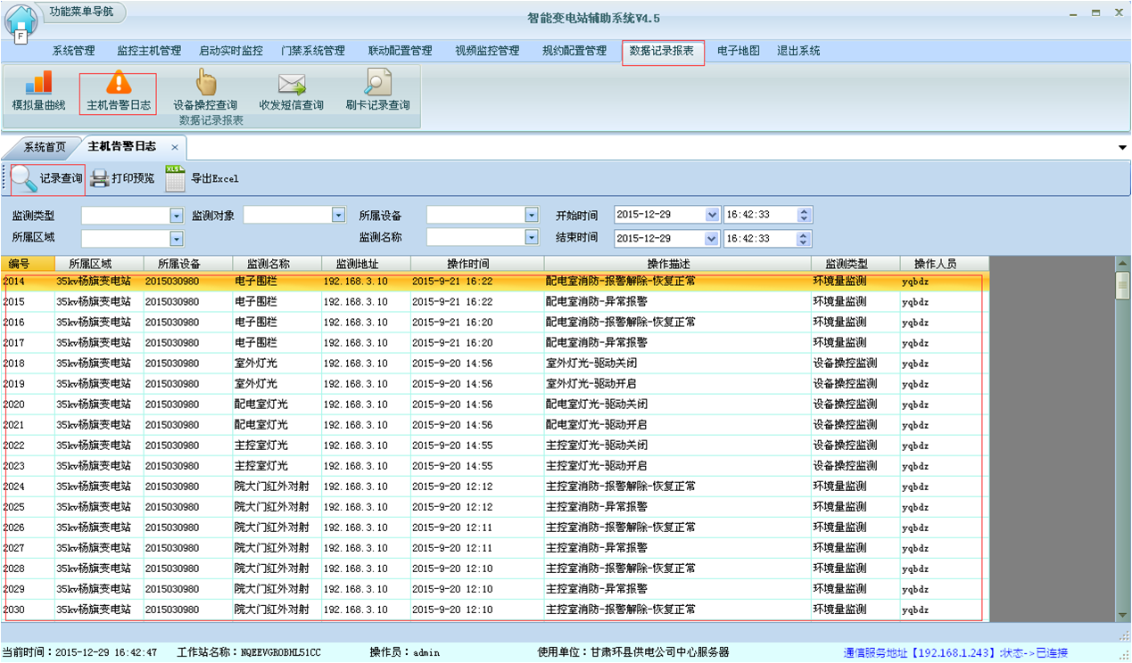Open the 开始时间 date picker
The height and width of the screenshot is (663, 1132).
[710, 215]
